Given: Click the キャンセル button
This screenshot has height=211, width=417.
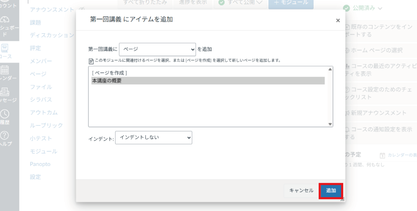Looking at the screenshot, I should click(x=301, y=191).
